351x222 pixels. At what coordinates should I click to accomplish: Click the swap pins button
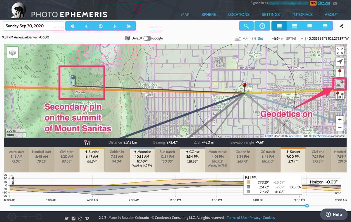click(340, 95)
